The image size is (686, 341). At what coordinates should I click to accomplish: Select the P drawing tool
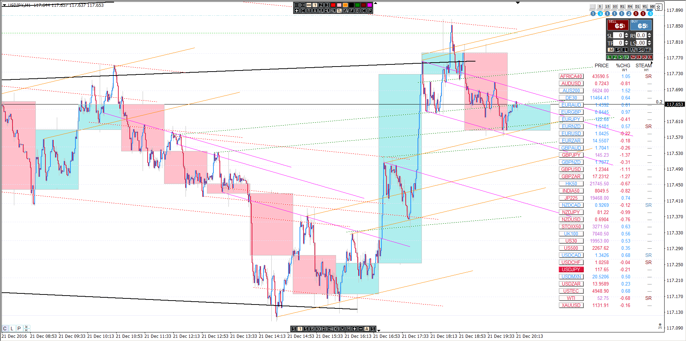[370, 11]
